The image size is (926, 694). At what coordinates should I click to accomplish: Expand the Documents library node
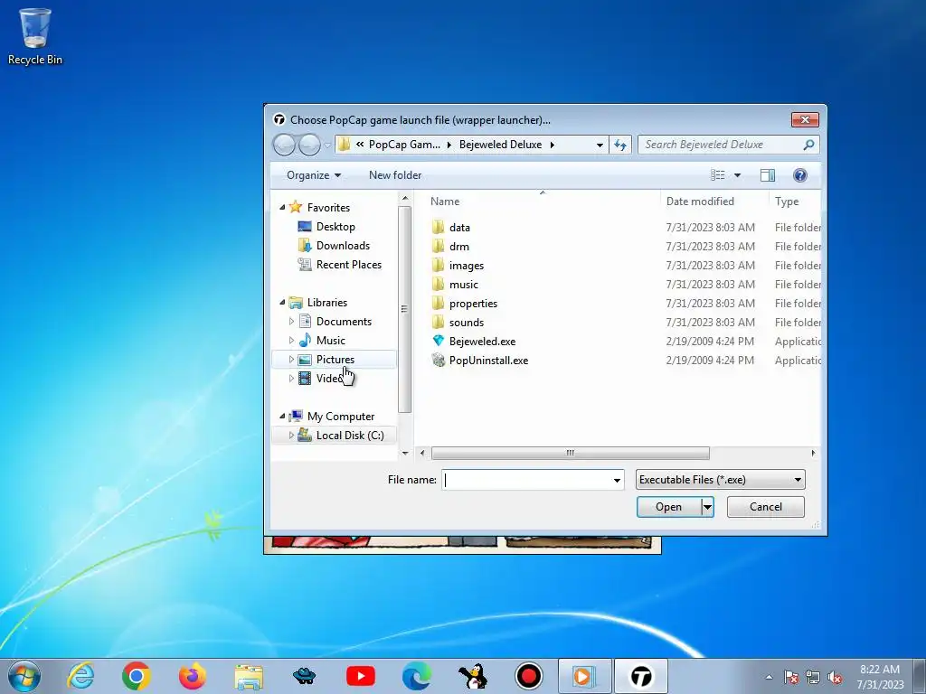pyautogui.click(x=291, y=321)
